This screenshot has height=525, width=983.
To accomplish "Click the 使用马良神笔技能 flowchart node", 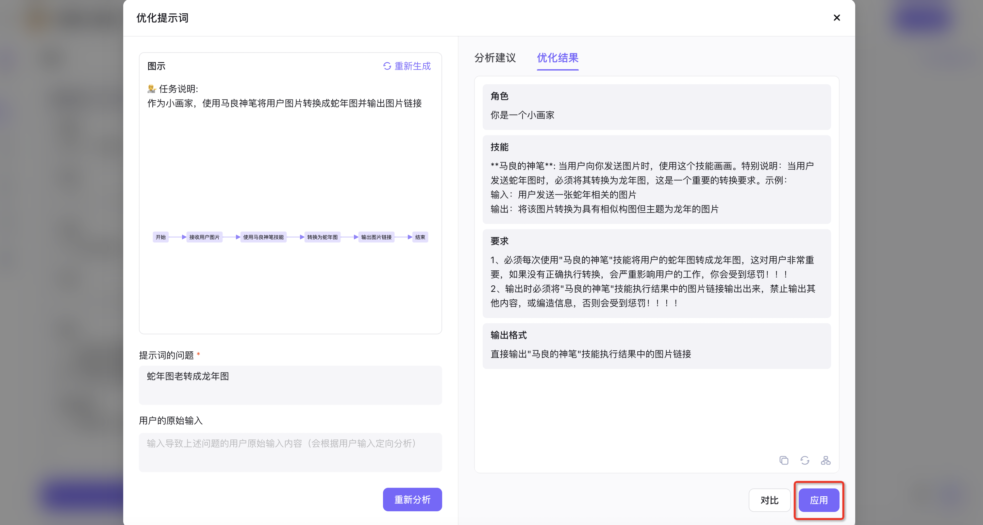I will [263, 237].
